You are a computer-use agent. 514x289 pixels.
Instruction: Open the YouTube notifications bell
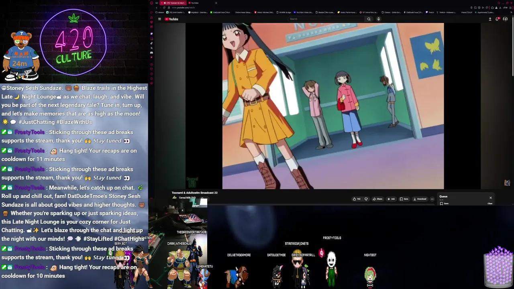pyautogui.click(x=498, y=19)
